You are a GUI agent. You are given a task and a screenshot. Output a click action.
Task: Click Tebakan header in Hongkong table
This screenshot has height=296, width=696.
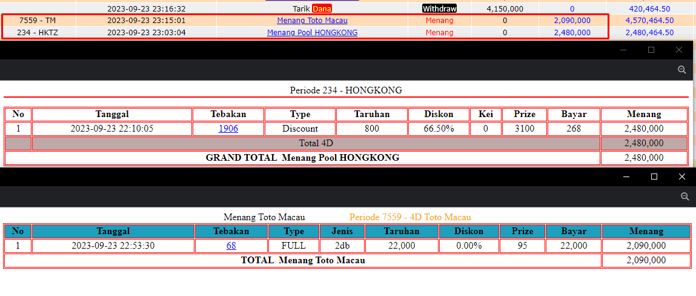click(x=228, y=114)
